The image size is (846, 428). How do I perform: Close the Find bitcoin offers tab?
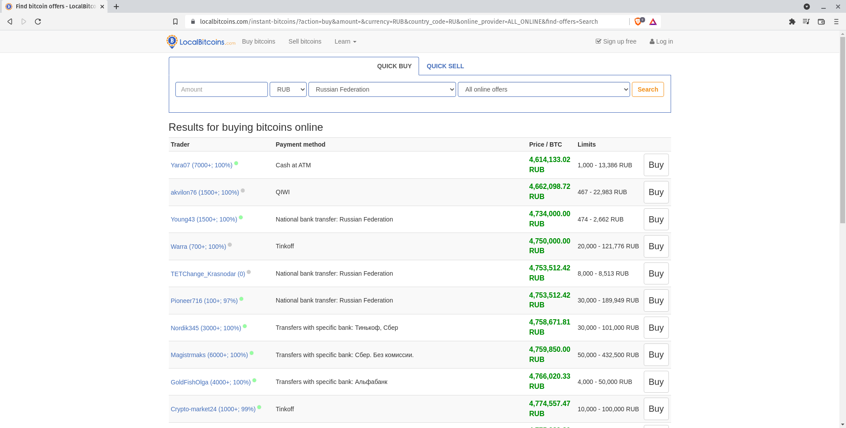(x=102, y=7)
